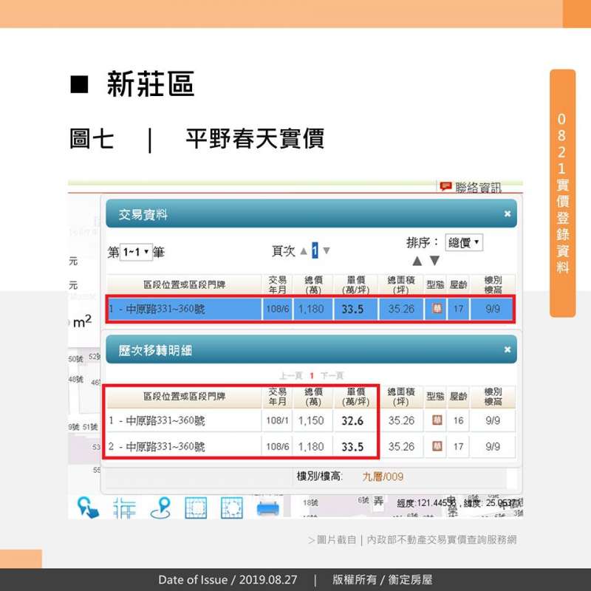
Task: Open the 排序 總價 sort dropdown
Action: (x=464, y=242)
